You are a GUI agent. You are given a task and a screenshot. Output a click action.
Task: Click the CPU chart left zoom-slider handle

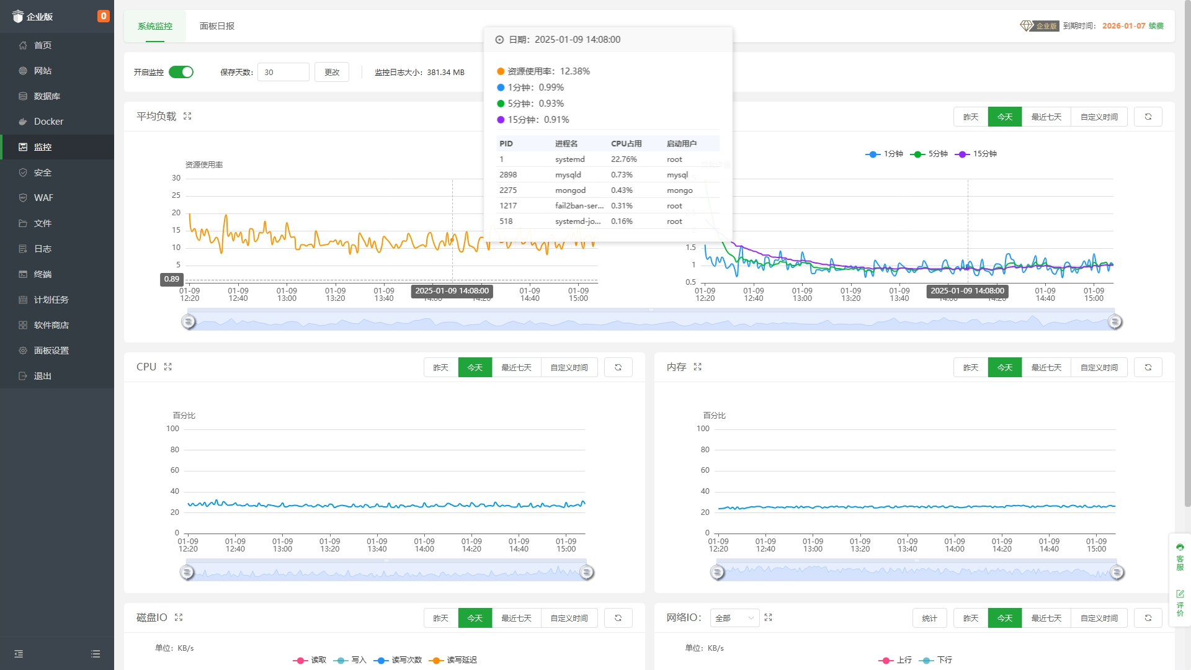187,572
